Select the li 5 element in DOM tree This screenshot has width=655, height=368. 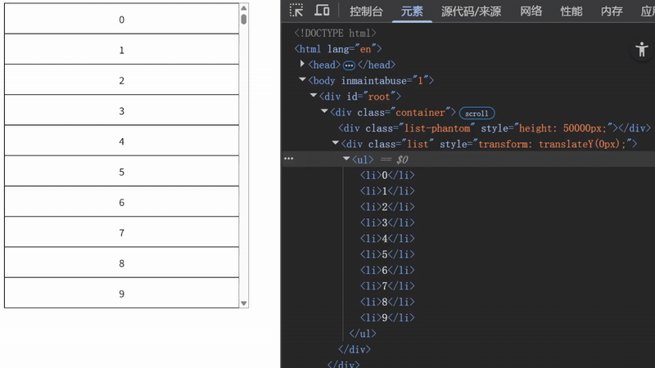click(x=387, y=254)
